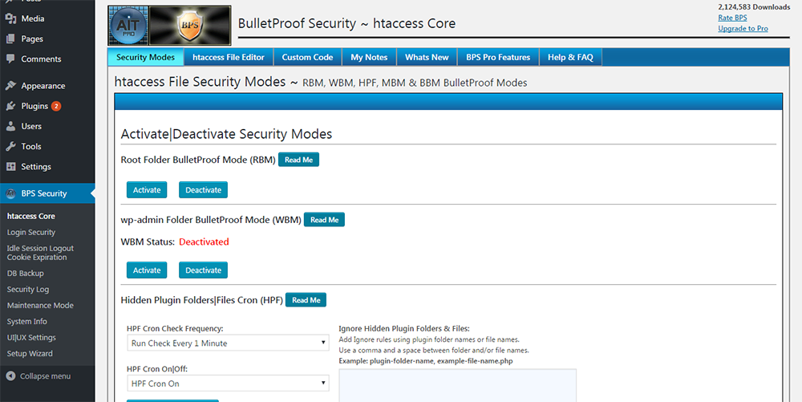Click 2,124,583 Downloads text
Screen dimensions: 802x402
point(754,6)
